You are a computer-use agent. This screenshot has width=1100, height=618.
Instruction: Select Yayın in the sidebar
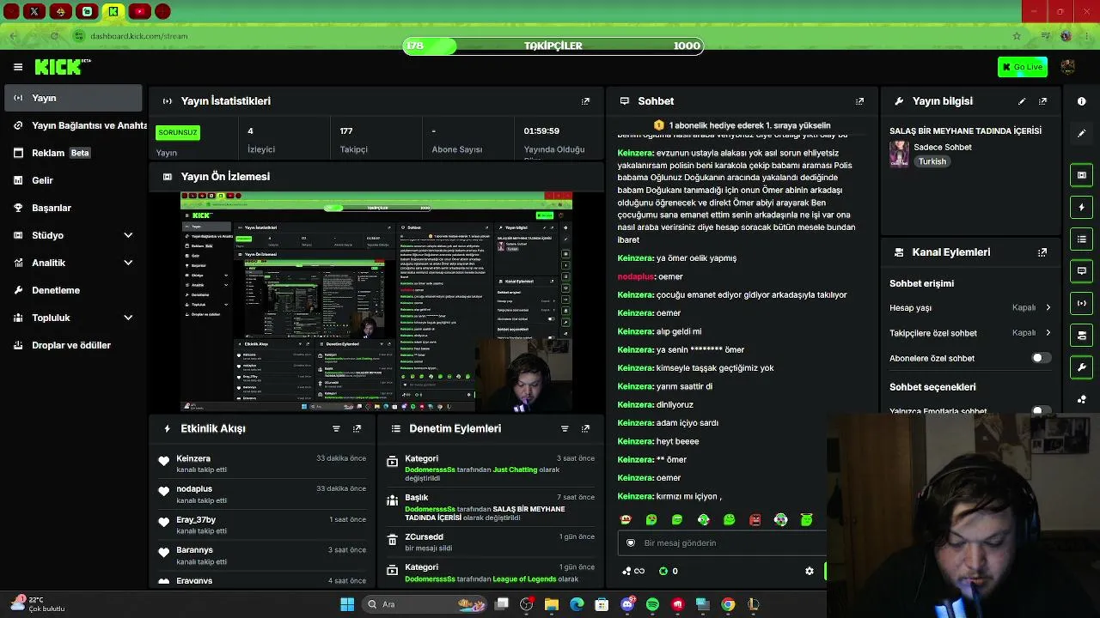point(73,98)
